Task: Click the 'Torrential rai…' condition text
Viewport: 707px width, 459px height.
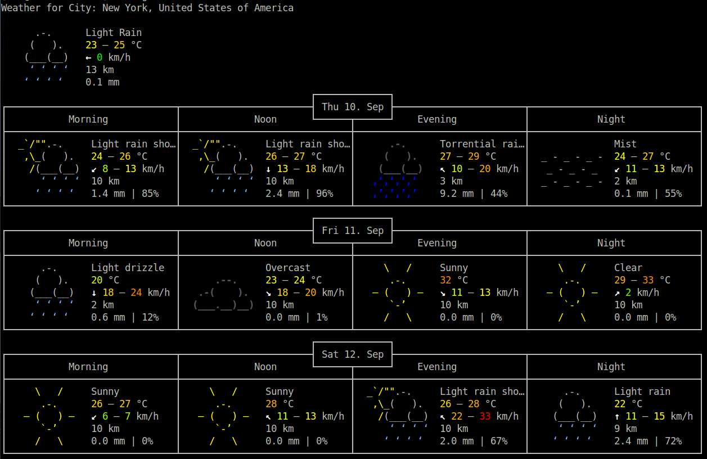Action: [x=482, y=144]
